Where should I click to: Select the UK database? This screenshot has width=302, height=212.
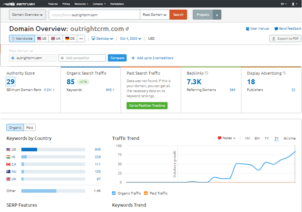click(56, 39)
